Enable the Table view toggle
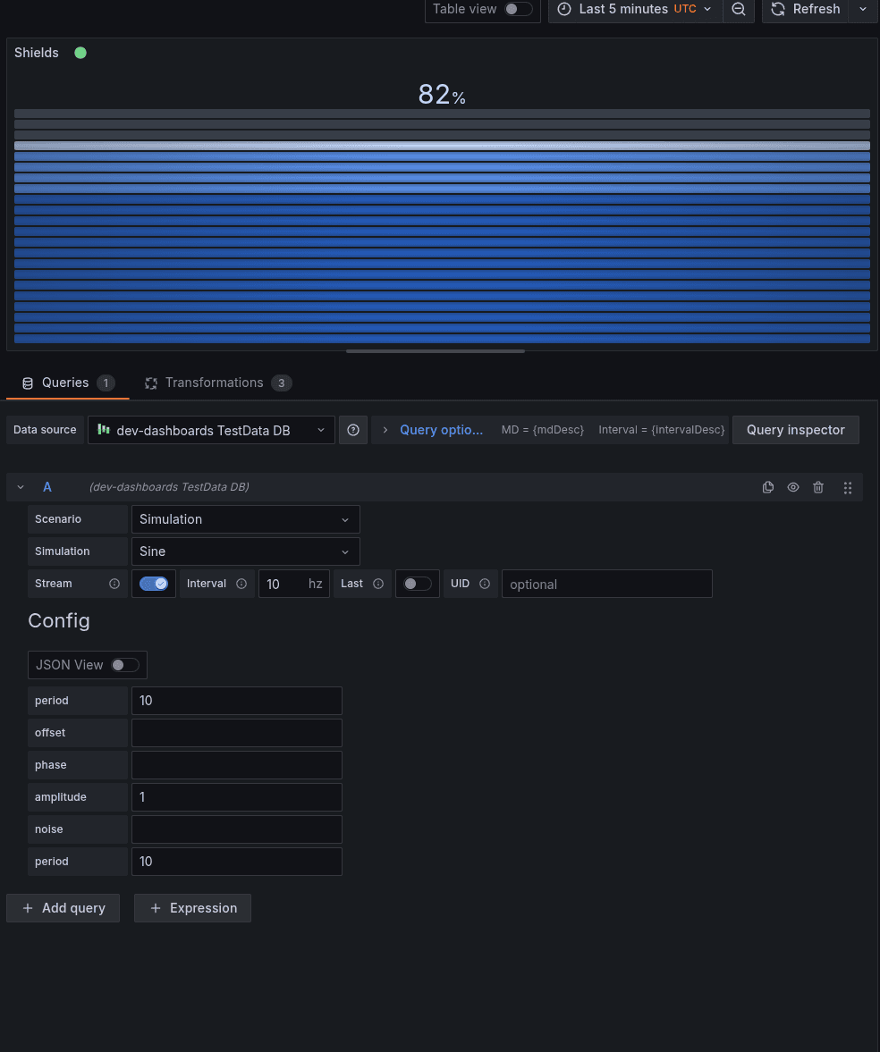Viewport: 880px width, 1052px height. [517, 8]
